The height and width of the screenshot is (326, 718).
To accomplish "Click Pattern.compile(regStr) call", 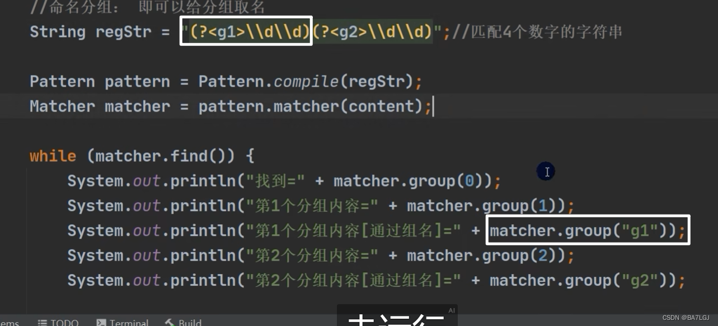I will pos(306,82).
